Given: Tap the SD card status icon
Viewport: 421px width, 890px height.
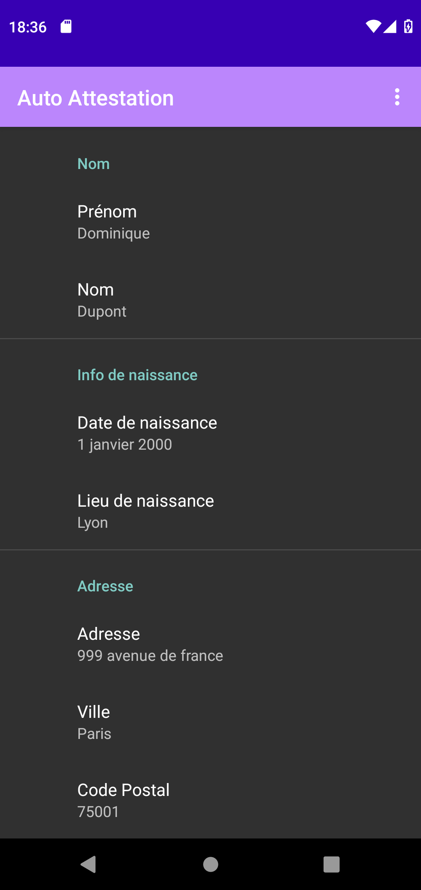Looking at the screenshot, I should (66, 27).
